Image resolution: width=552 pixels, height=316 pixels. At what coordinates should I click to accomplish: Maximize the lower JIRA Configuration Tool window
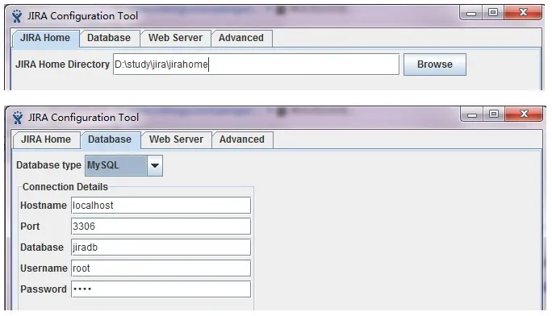pos(494,114)
